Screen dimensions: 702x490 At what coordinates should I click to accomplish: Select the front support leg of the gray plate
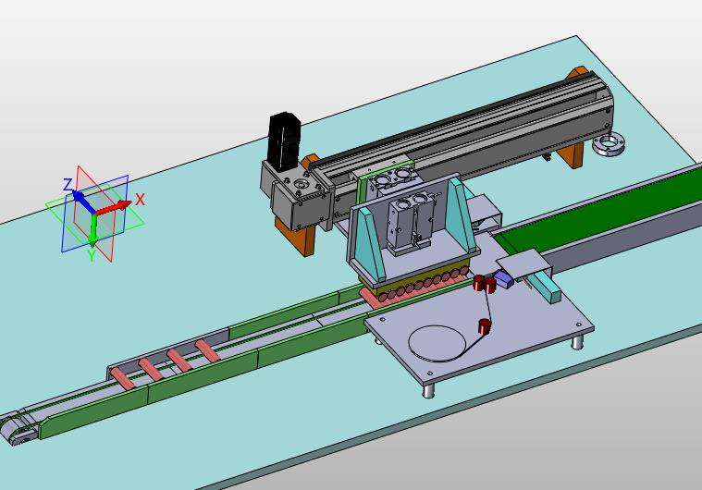(x=429, y=390)
